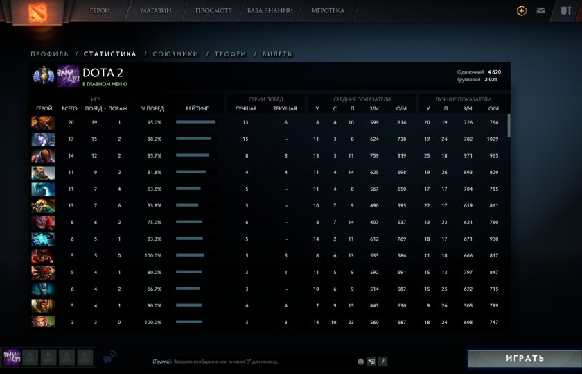
Task: Select hero portrait in the 5-game 100.0% row
Action: (43, 256)
